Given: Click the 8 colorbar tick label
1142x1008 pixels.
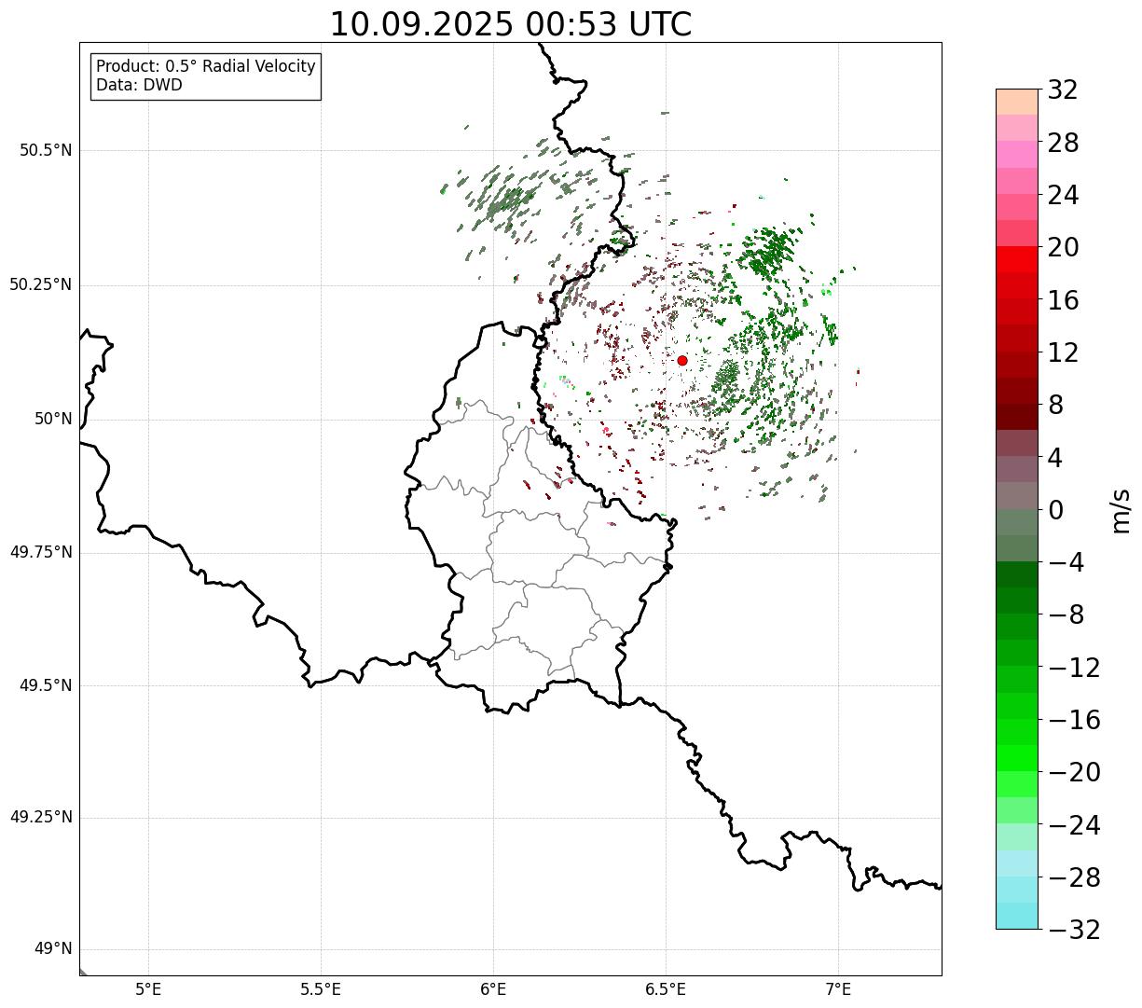Looking at the screenshot, I should tap(1055, 406).
